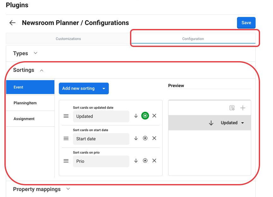Click the plus icon in Preview panel
The image size is (273, 197).
[x=243, y=108]
